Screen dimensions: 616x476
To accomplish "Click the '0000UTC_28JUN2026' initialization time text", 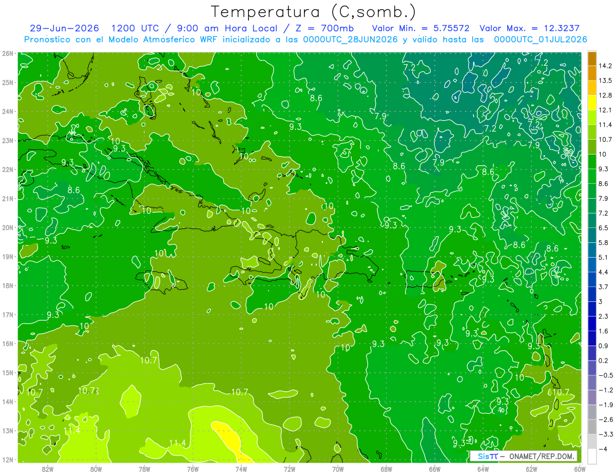I will click(x=351, y=39).
